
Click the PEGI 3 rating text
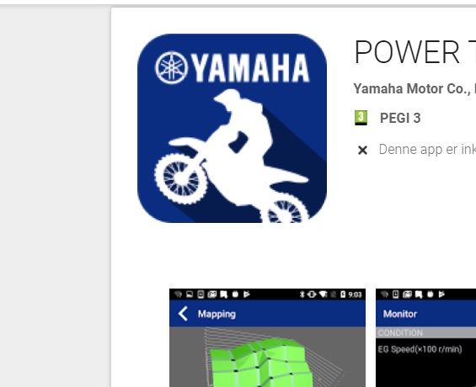click(400, 118)
